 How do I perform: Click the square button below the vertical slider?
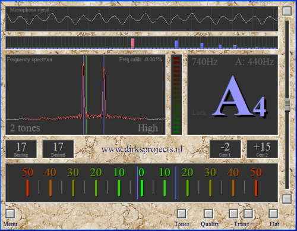coord(287,199)
